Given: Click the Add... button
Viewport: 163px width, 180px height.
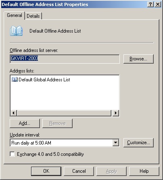Looking at the screenshot, I should coord(25,123).
